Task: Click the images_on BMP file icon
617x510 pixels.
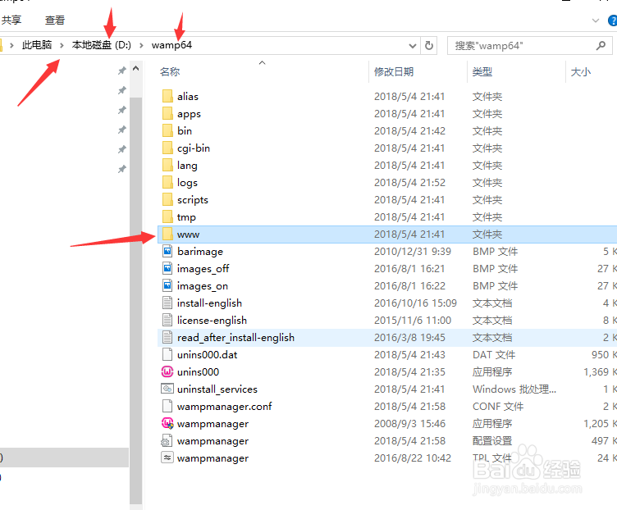Action: pos(167,285)
